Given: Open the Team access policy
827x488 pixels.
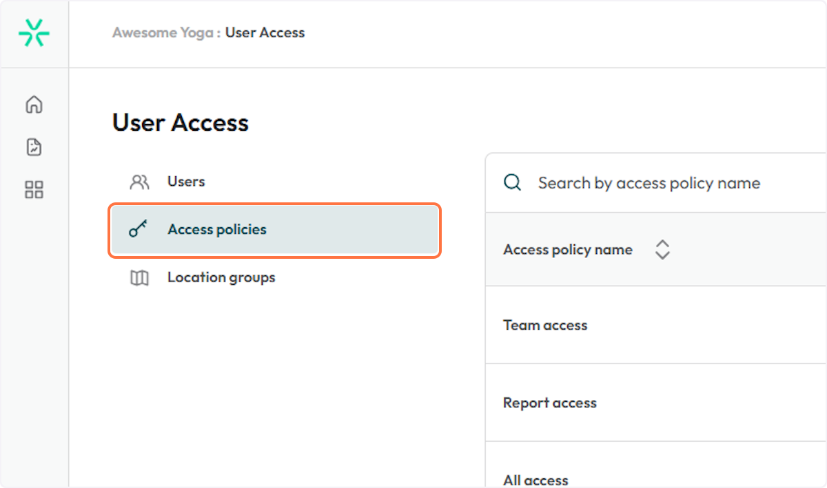Looking at the screenshot, I should tap(545, 324).
